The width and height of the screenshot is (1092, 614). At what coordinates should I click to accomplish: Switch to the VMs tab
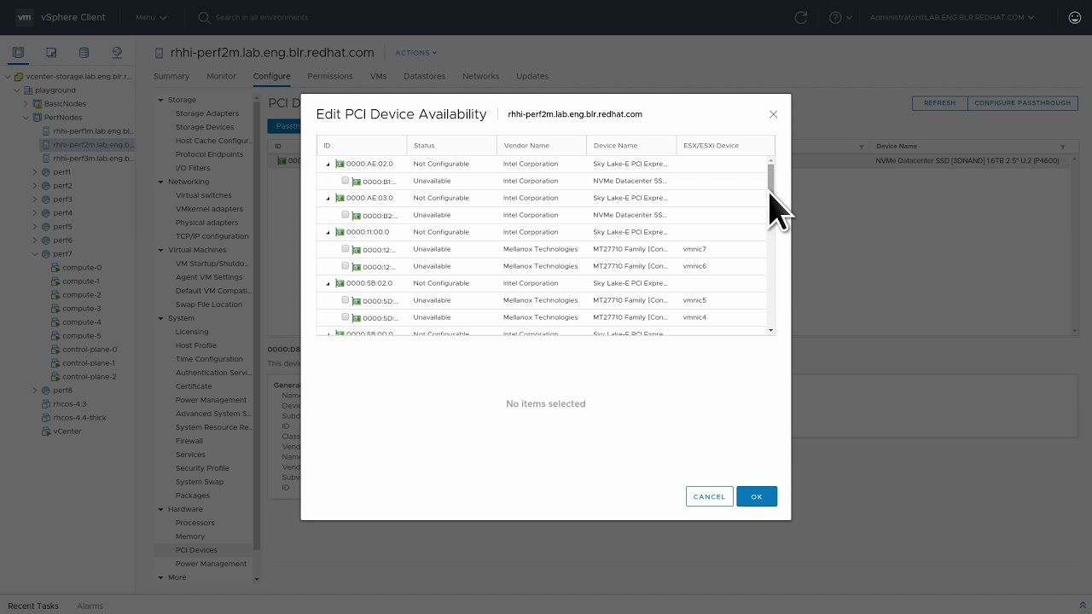click(x=378, y=76)
